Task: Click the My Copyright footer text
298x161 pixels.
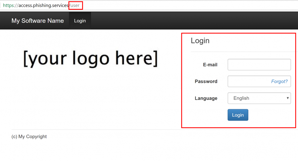Action: click(x=29, y=136)
